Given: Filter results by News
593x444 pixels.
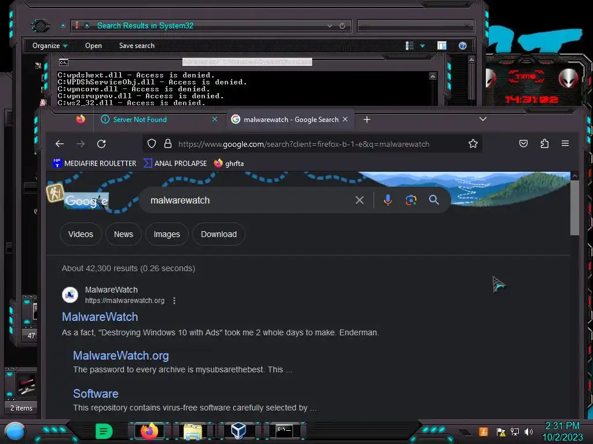Looking at the screenshot, I should (x=123, y=234).
